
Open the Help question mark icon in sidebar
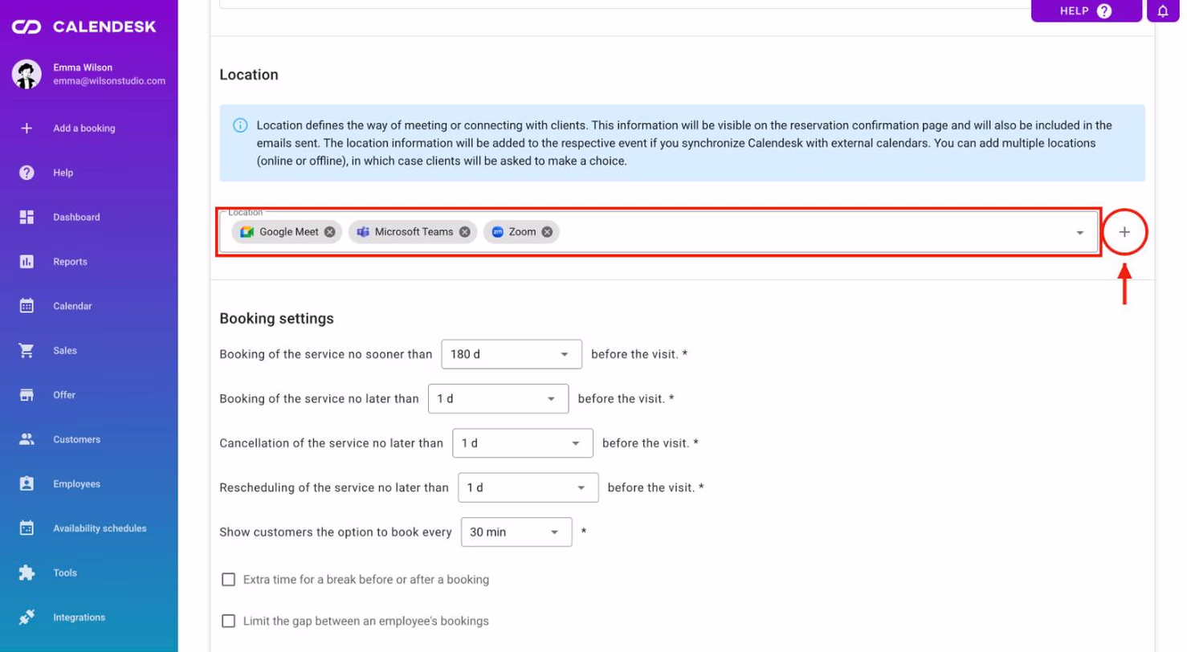point(27,173)
